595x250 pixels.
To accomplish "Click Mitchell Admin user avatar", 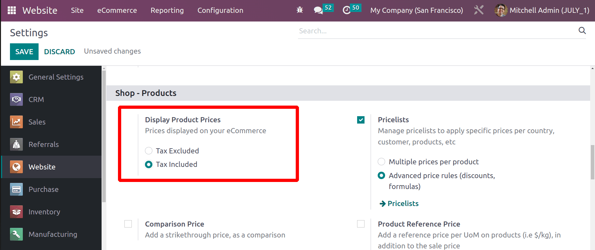I will (x=501, y=10).
